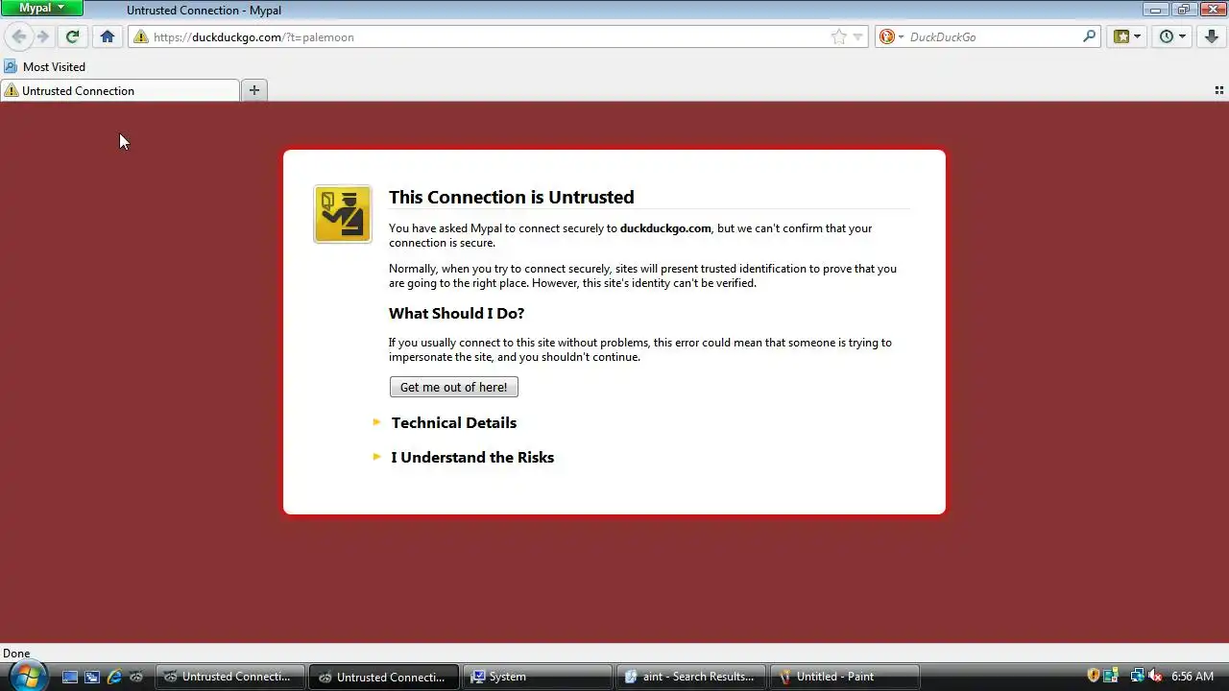Bookmark this page with the star icon

(839, 36)
